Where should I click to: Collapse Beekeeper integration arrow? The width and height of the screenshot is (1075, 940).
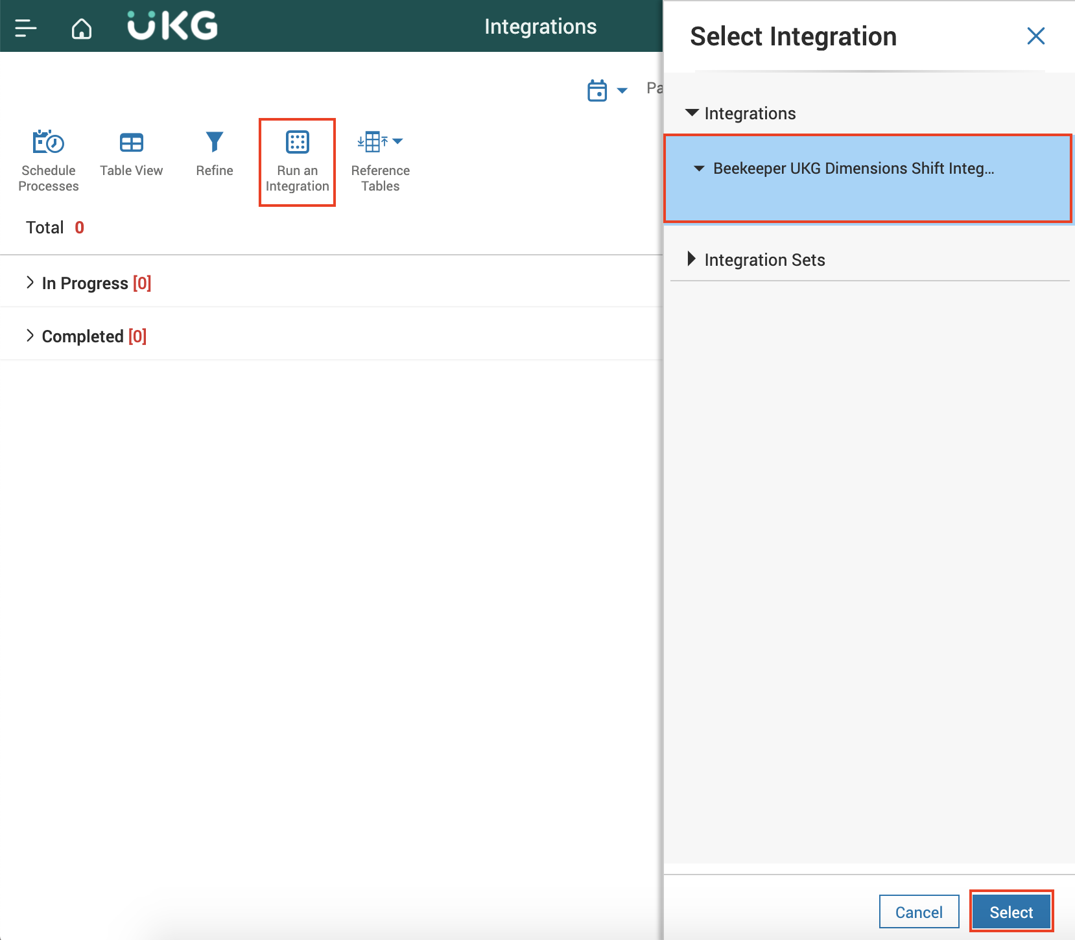pos(699,169)
